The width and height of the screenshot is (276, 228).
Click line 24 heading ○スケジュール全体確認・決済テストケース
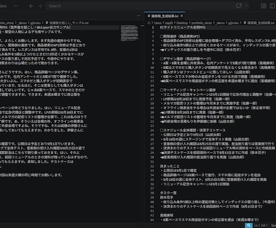pyautogui.click(x=193, y=130)
